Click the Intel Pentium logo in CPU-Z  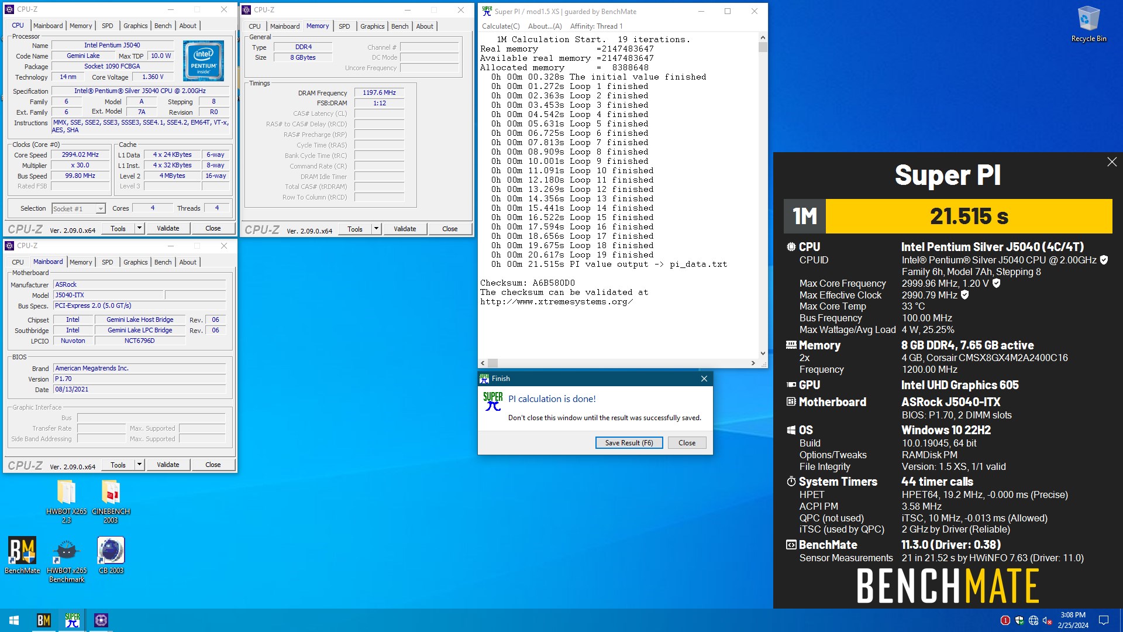[203, 60]
